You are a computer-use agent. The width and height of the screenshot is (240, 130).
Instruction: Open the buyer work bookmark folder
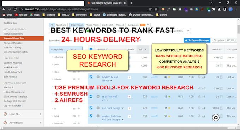tap(79, 15)
